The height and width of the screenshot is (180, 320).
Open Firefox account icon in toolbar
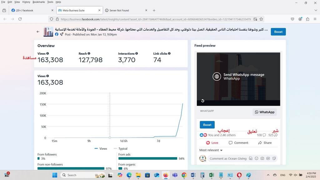[300, 19]
